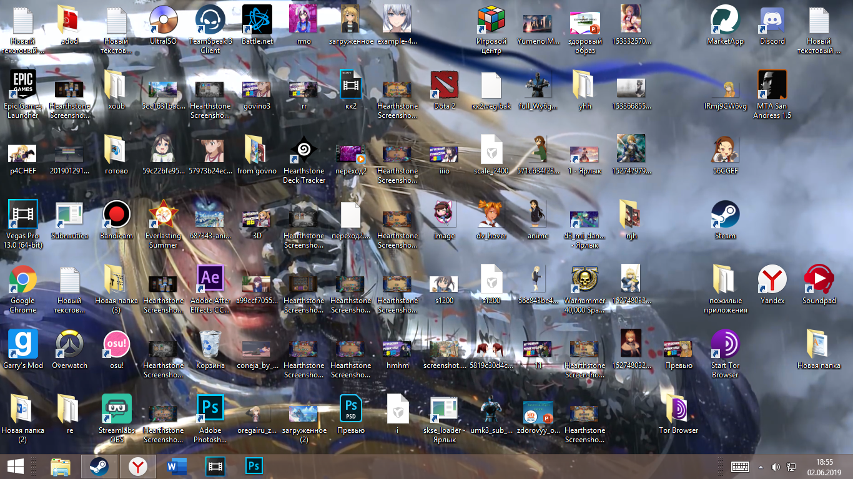853x479 pixels.
Task: Select MTA San Andreas 1.5 icon
Action: (772, 85)
